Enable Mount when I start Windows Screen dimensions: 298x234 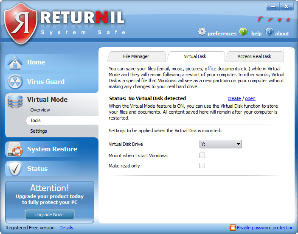click(202, 156)
